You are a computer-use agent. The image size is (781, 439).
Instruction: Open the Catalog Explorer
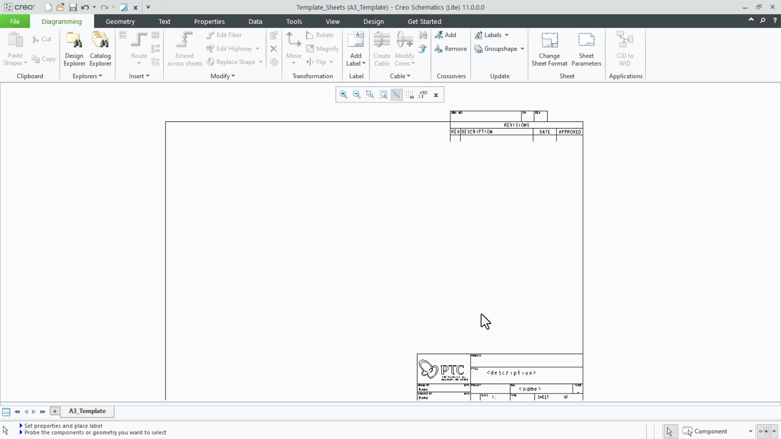pyautogui.click(x=100, y=49)
